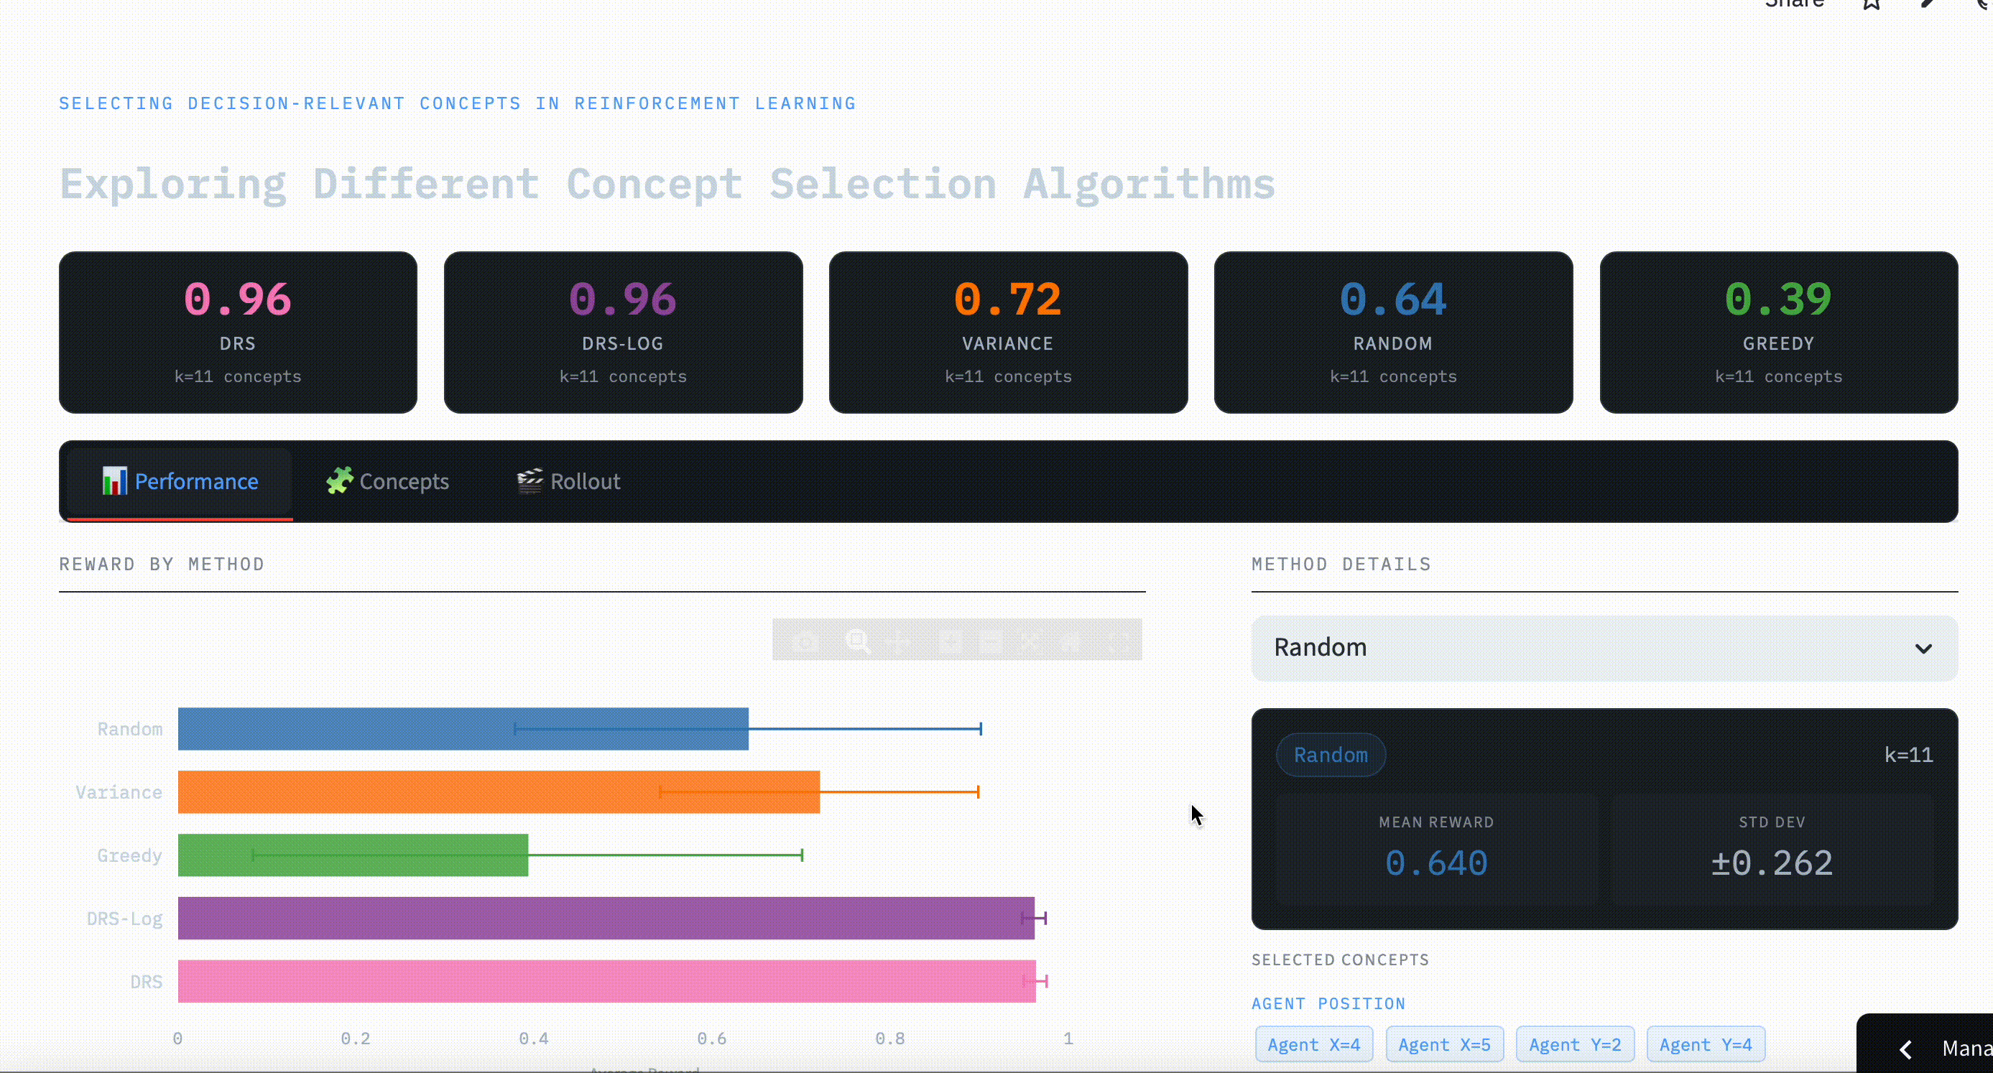Image resolution: width=1993 pixels, height=1073 pixels.
Task: Click the DRS score card
Action: coord(238,332)
